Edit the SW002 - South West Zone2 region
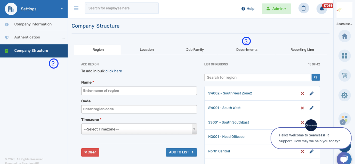The image size is (355, 164). pyautogui.click(x=312, y=93)
